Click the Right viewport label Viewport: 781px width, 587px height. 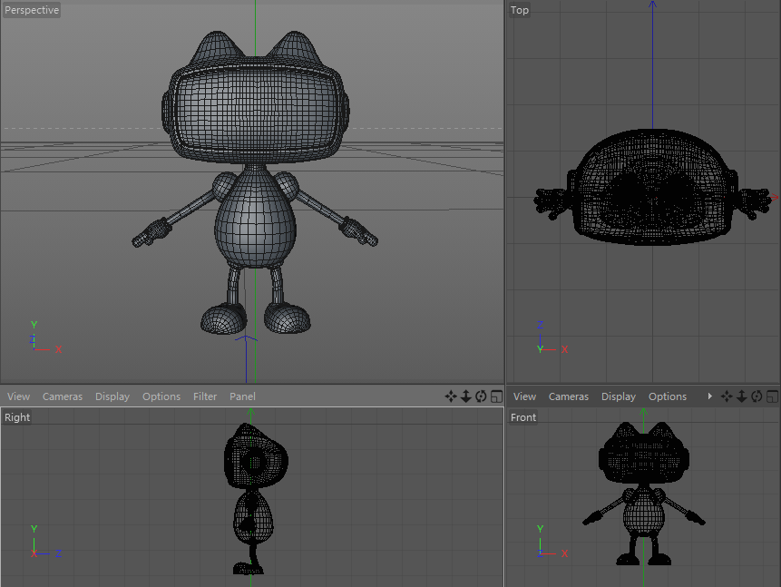17,417
